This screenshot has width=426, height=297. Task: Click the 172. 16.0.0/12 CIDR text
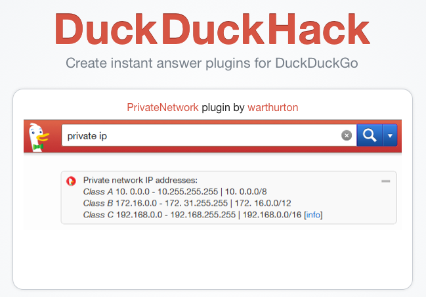[x=263, y=204]
